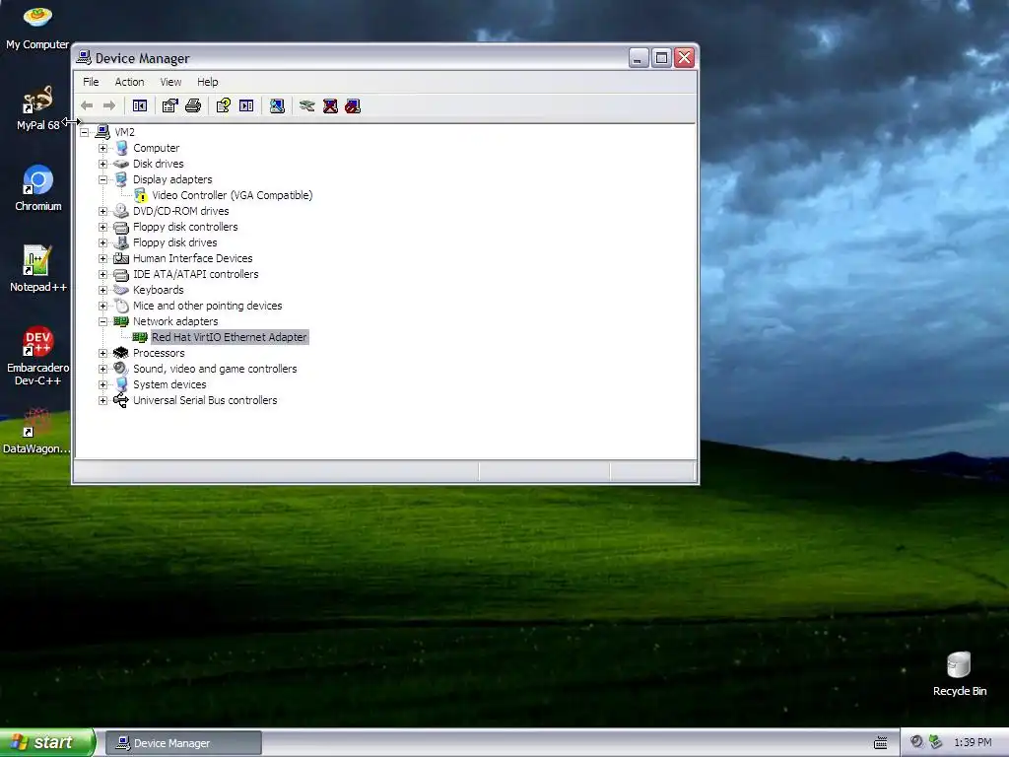Select the My Computer desktop icon
The height and width of the screenshot is (757, 1009).
tap(37, 27)
